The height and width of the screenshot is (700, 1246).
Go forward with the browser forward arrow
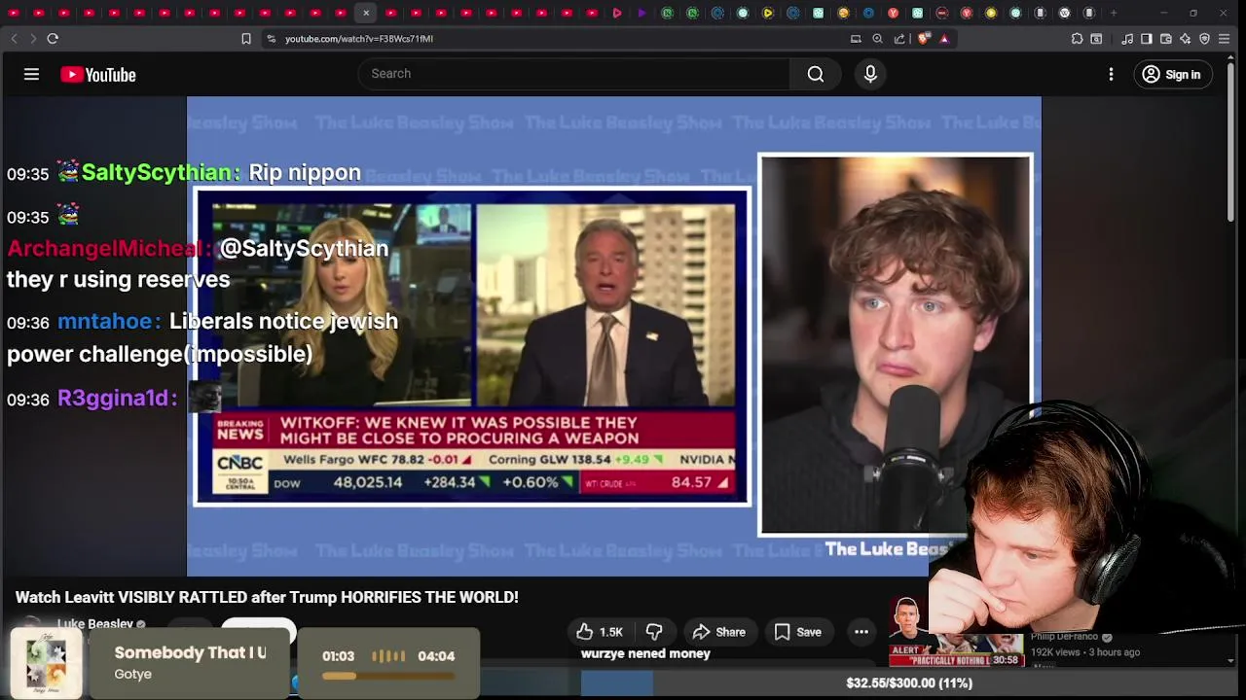pyautogui.click(x=32, y=39)
